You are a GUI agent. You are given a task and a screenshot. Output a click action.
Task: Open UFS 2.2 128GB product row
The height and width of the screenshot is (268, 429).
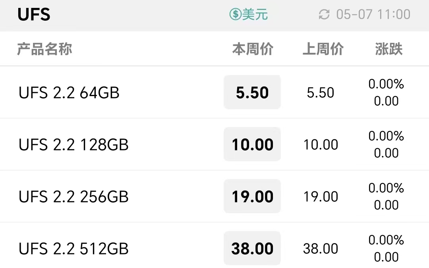click(x=214, y=144)
